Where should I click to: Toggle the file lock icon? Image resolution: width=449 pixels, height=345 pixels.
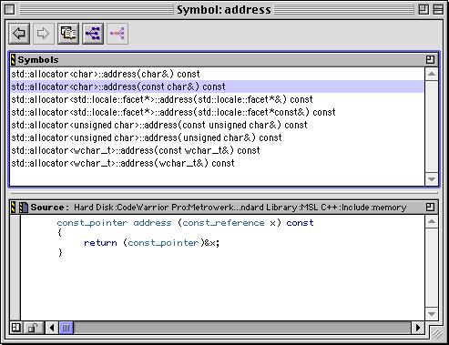pyautogui.click(x=33, y=328)
